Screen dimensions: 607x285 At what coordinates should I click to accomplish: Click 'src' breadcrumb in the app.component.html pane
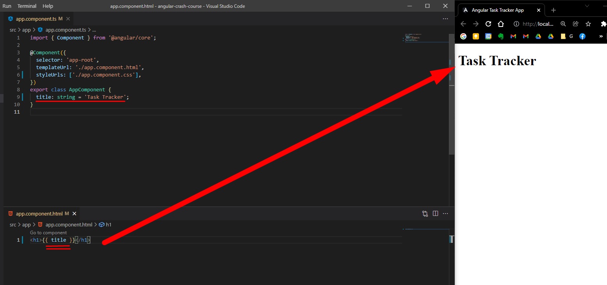tap(13, 224)
